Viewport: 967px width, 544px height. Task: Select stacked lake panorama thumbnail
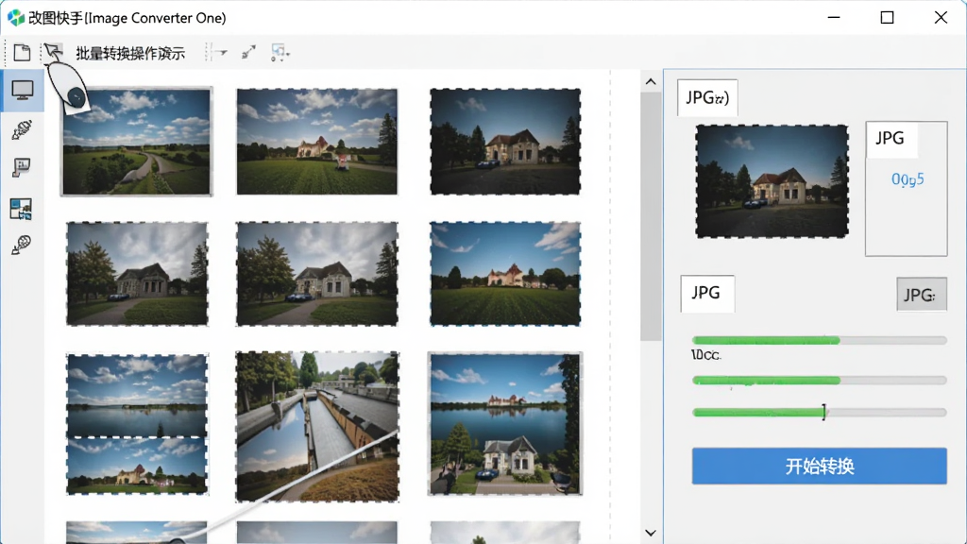click(137, 424)
